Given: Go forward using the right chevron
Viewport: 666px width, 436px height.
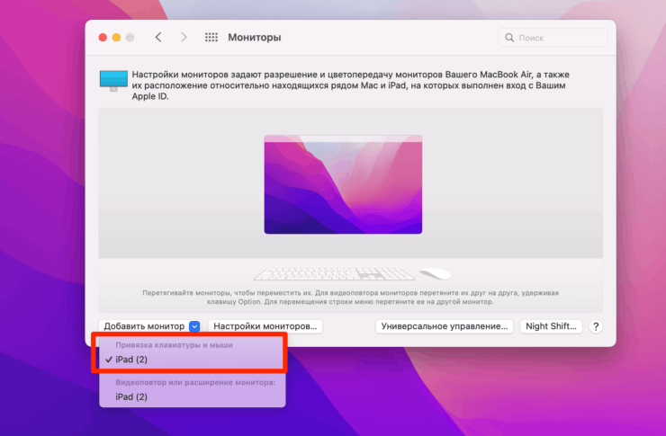Looking at the screenshot, I should click(x=184, y=38).
